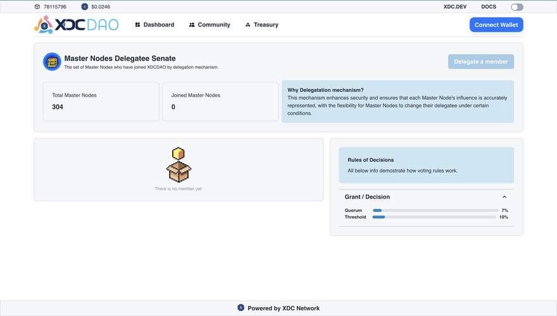Viewport: 557px width, 316px height.
Task: Click the Dashboard grid icon
Action: tap(137, 25)
